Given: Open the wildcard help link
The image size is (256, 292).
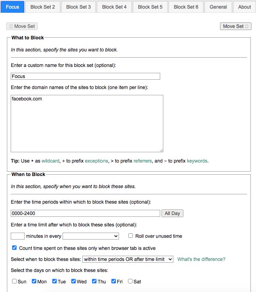Looking at the screenshot, I should [x=51, y=161].
